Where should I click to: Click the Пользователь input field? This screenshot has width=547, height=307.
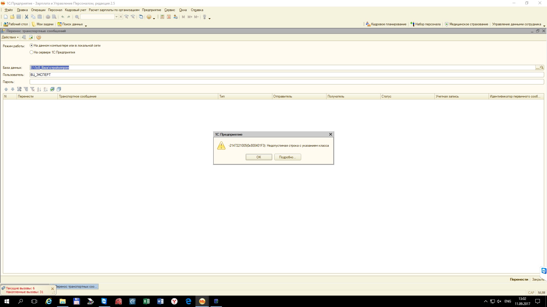tap(287, 75)
